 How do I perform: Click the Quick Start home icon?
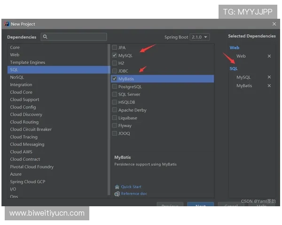(x=117, y=187)
